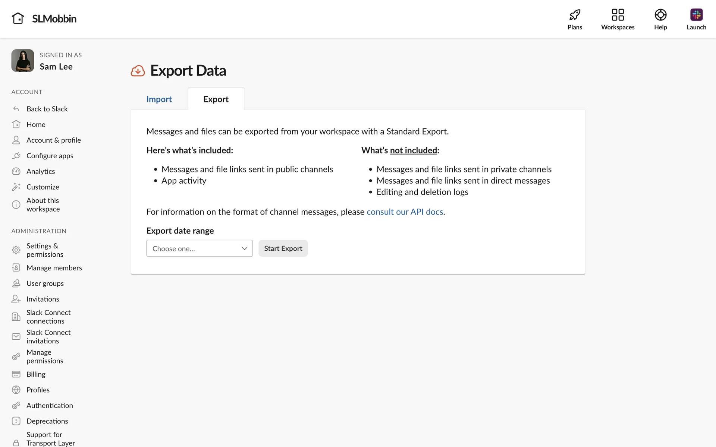Click the Deprecations warning icon
This screenshot has height=447, width=716.
tap(16, 421)
